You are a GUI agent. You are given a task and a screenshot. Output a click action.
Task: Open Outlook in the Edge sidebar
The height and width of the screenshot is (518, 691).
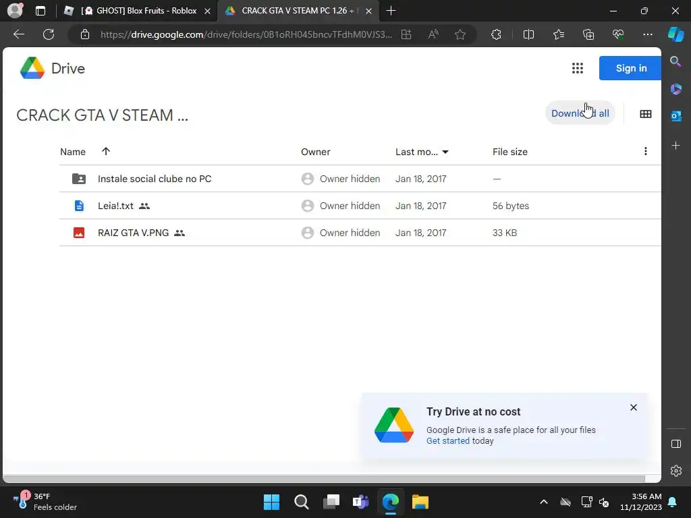pyautogui.click(x=675, y=116)
